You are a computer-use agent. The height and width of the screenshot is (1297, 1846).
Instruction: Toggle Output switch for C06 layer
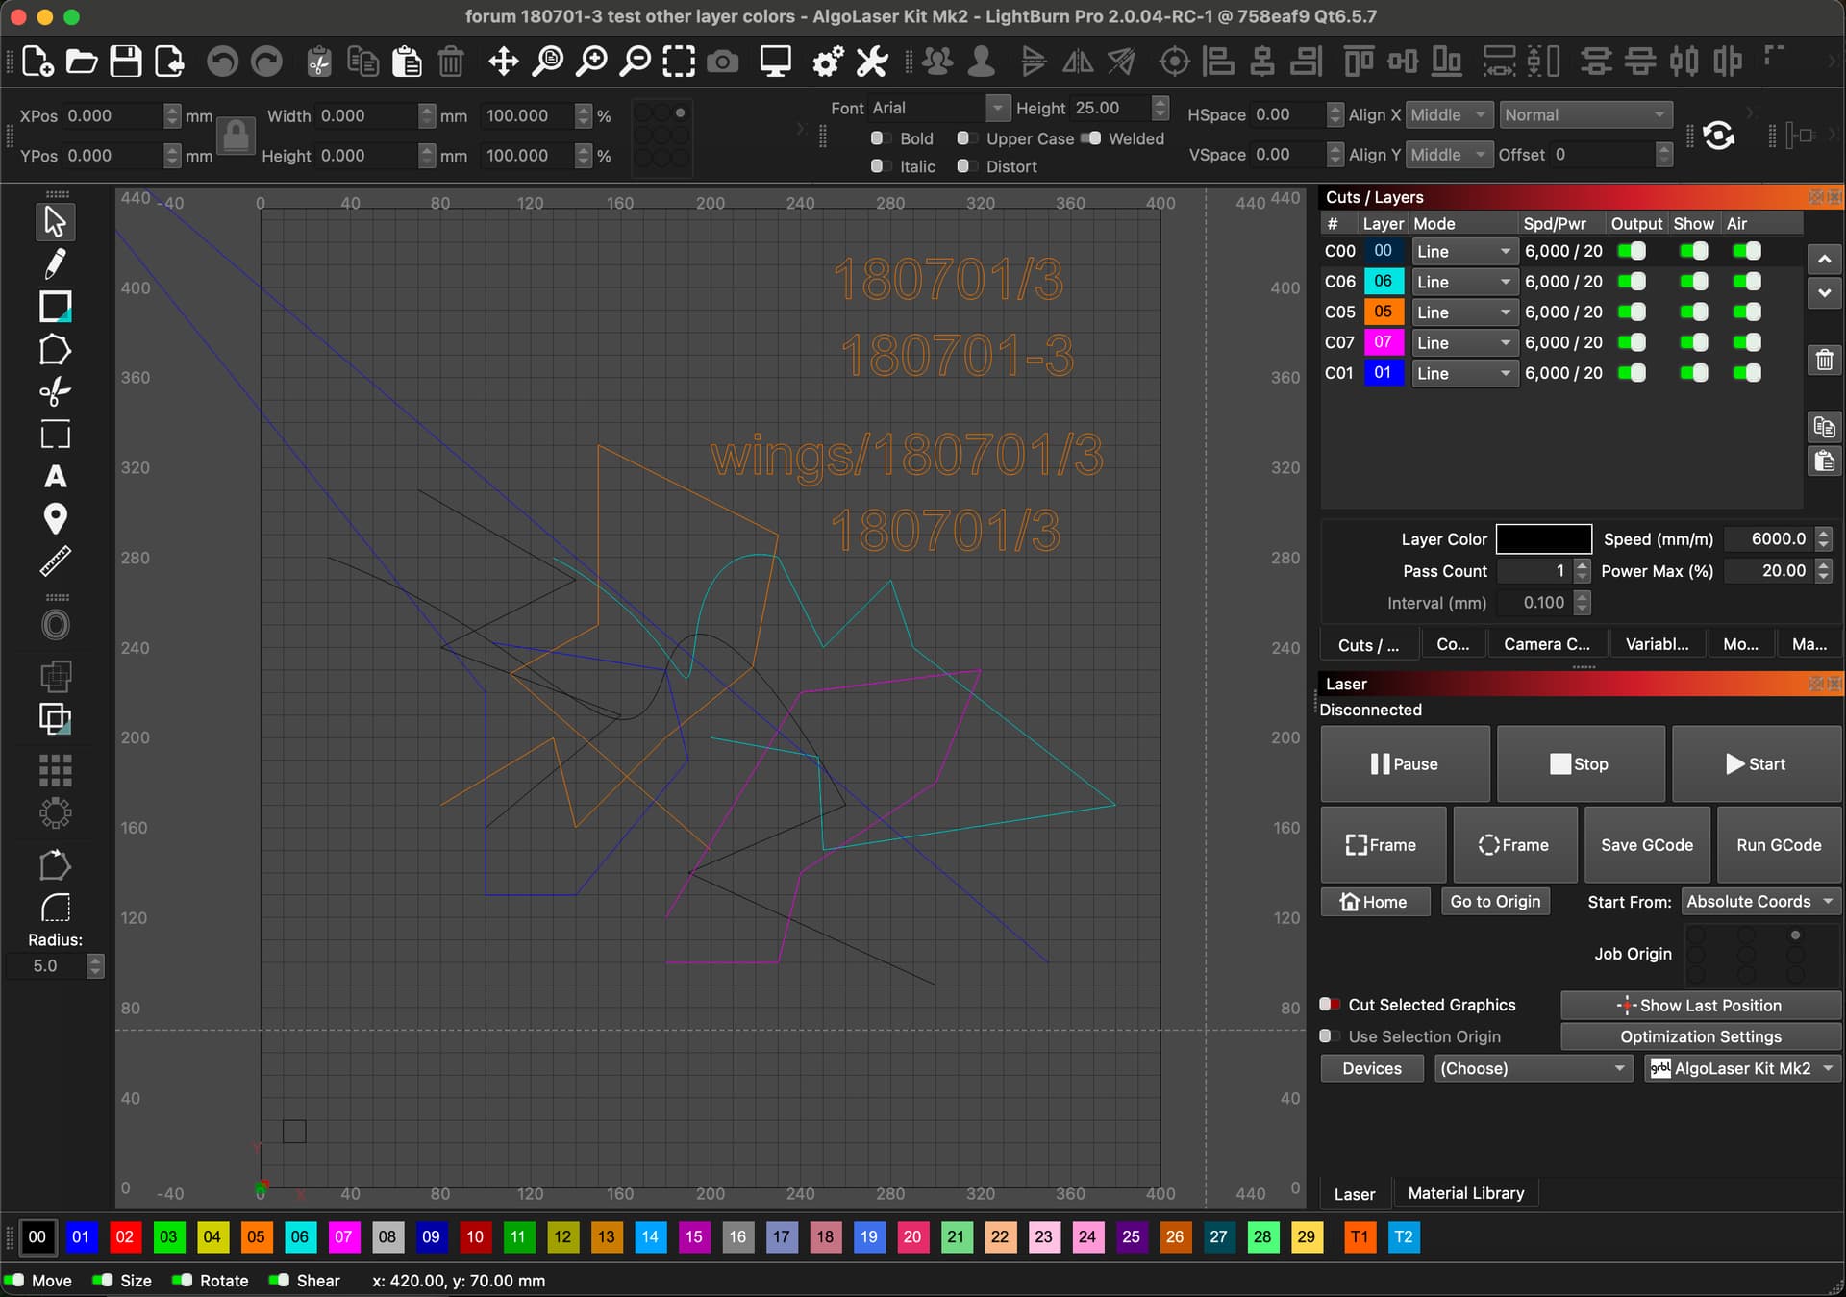pos(1632,282)
